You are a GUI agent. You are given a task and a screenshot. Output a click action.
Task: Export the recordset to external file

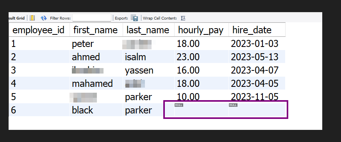point(134,18)
